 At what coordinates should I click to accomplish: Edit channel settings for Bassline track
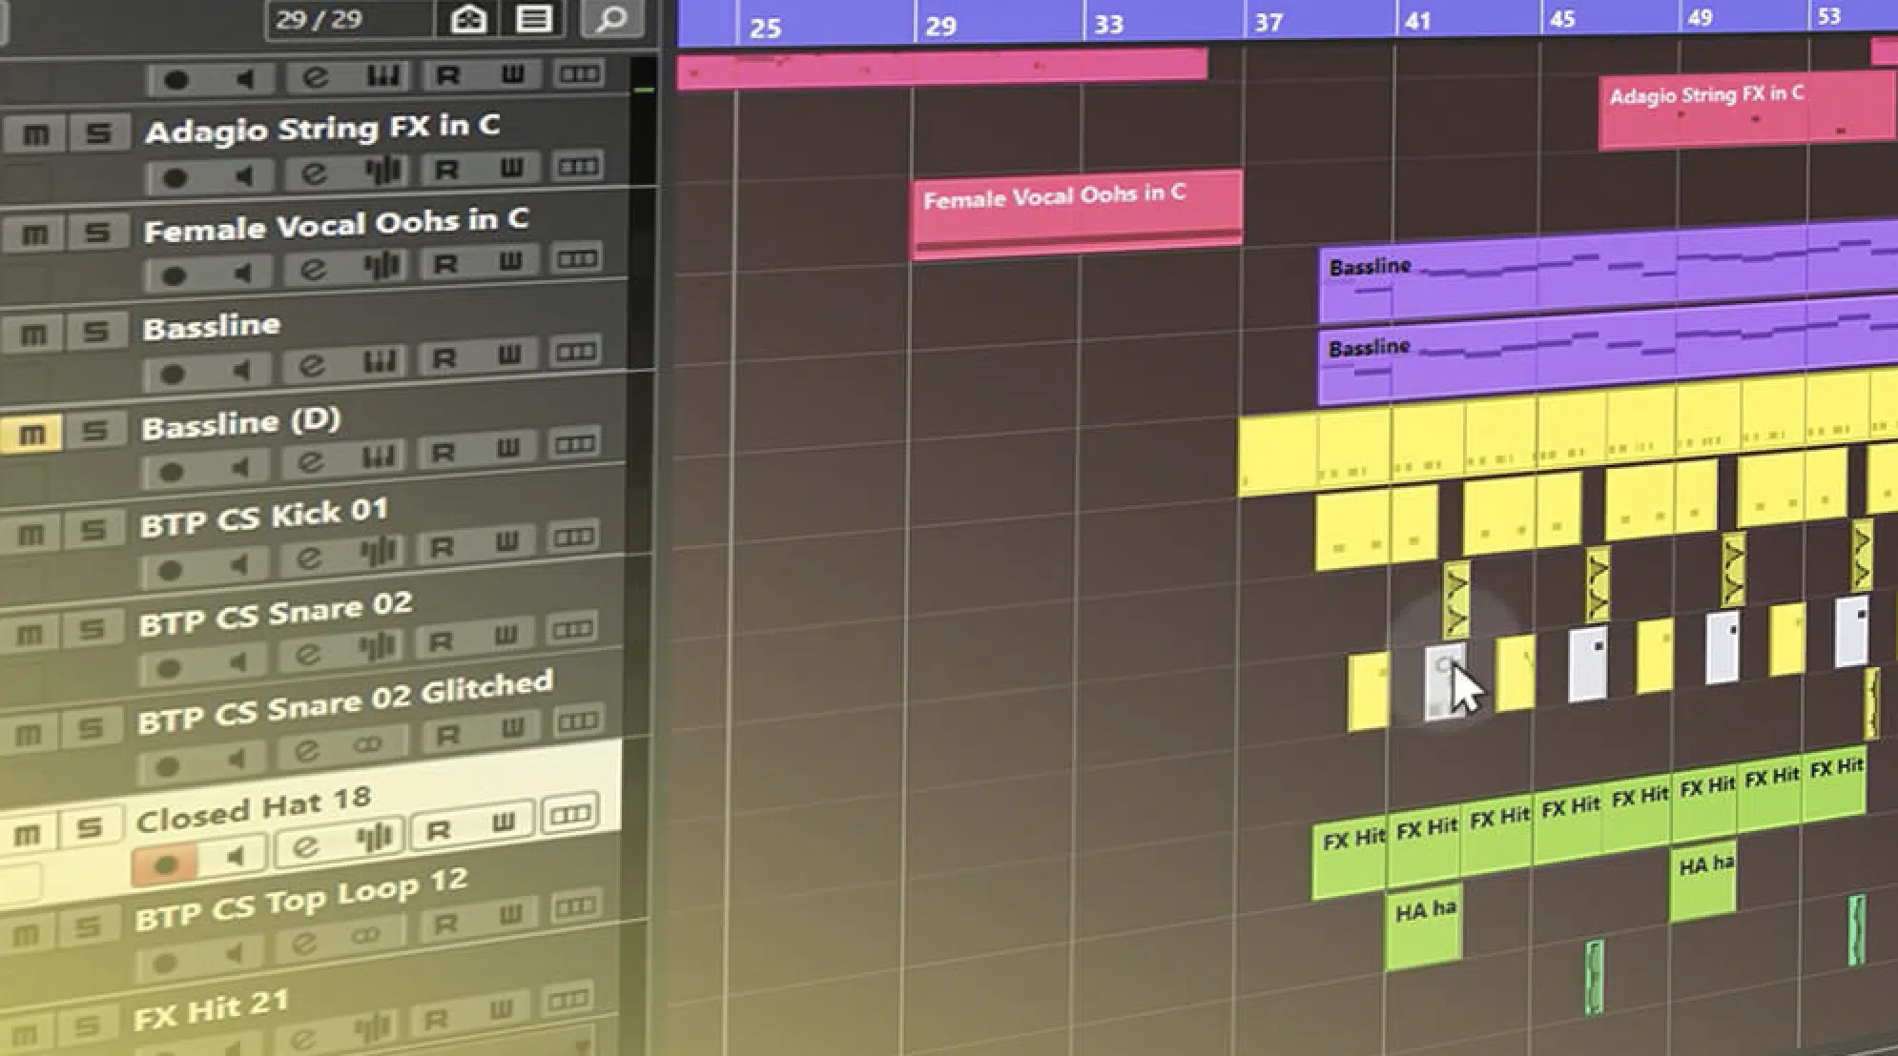coord(311,366)
